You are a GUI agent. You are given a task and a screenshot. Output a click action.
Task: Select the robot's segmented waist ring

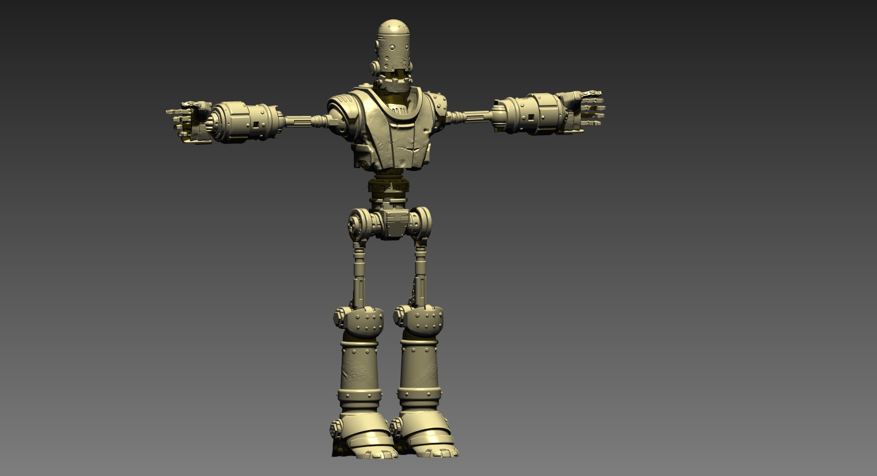click(389, 185)
